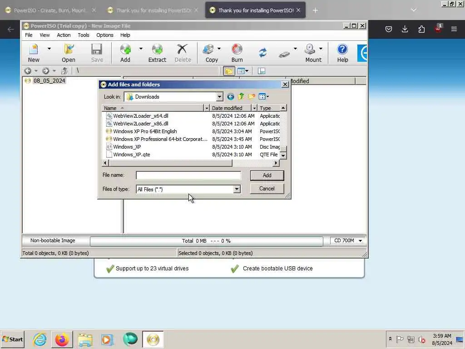465x349 pixels.
Task: Open Internet Explorer from taskbar
Action: (40, 339)
